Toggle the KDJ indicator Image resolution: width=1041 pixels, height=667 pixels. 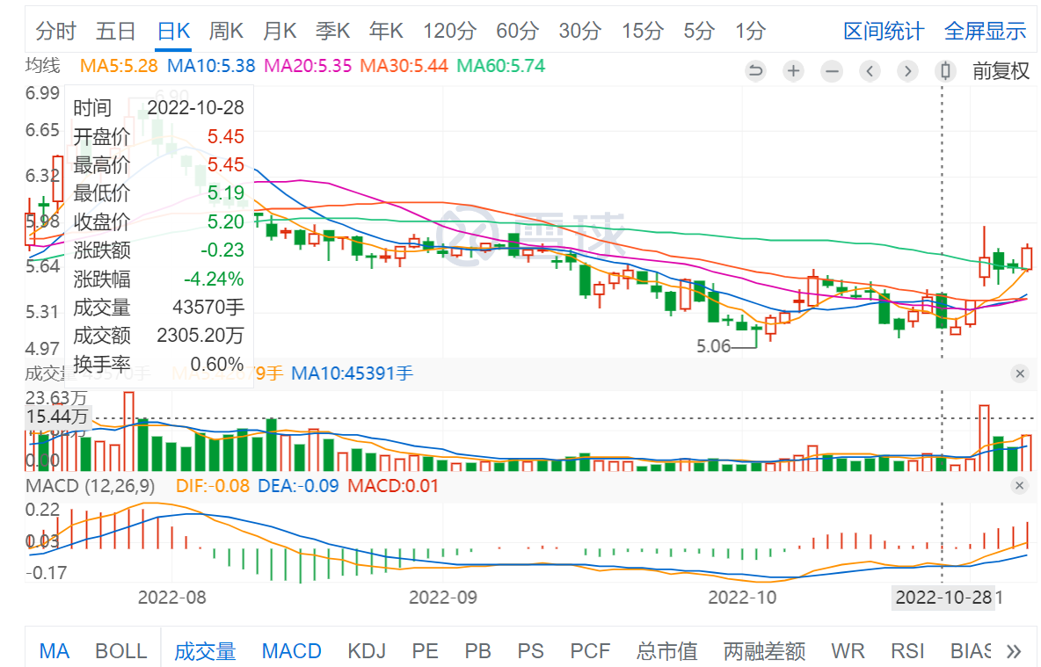367,651
